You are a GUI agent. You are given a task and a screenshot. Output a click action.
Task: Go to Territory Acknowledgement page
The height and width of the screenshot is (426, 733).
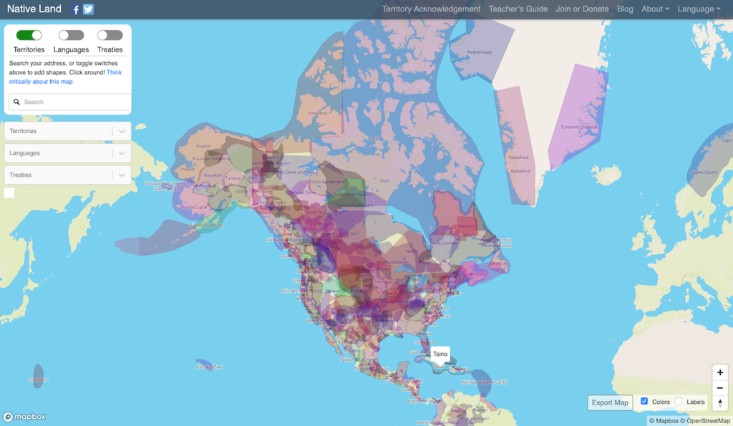coord(431,9)
